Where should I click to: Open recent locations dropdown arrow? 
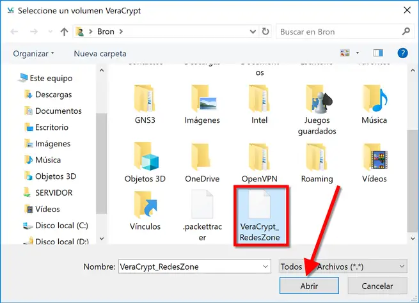(51, 32)
